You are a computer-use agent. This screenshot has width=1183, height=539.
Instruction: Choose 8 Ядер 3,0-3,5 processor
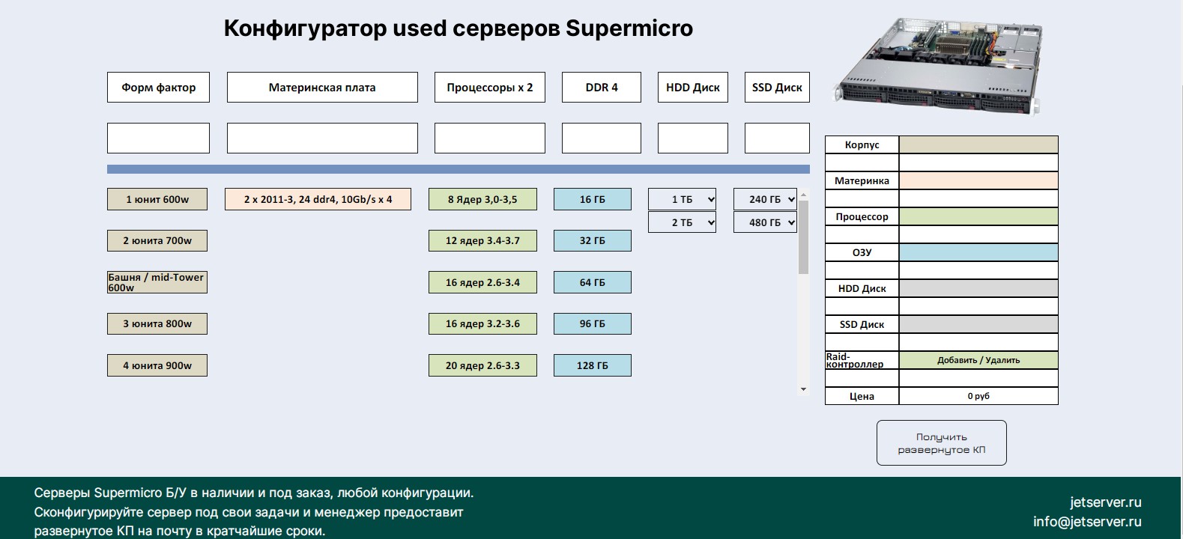(482, 199)
